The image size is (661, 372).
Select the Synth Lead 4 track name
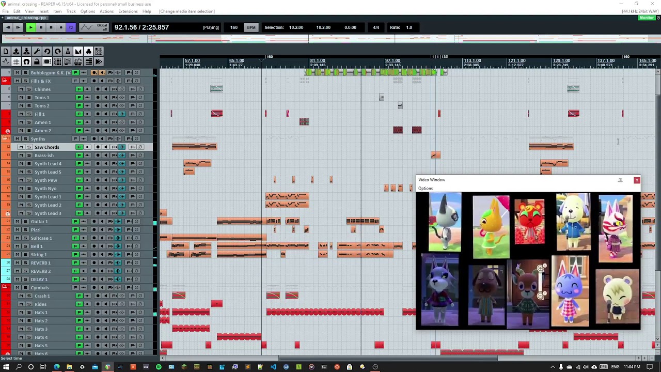tap(48, 164)
